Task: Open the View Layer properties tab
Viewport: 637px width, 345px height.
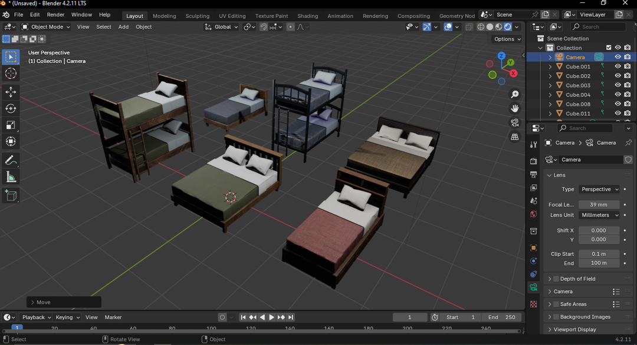Action: click(x=533, y=188)
